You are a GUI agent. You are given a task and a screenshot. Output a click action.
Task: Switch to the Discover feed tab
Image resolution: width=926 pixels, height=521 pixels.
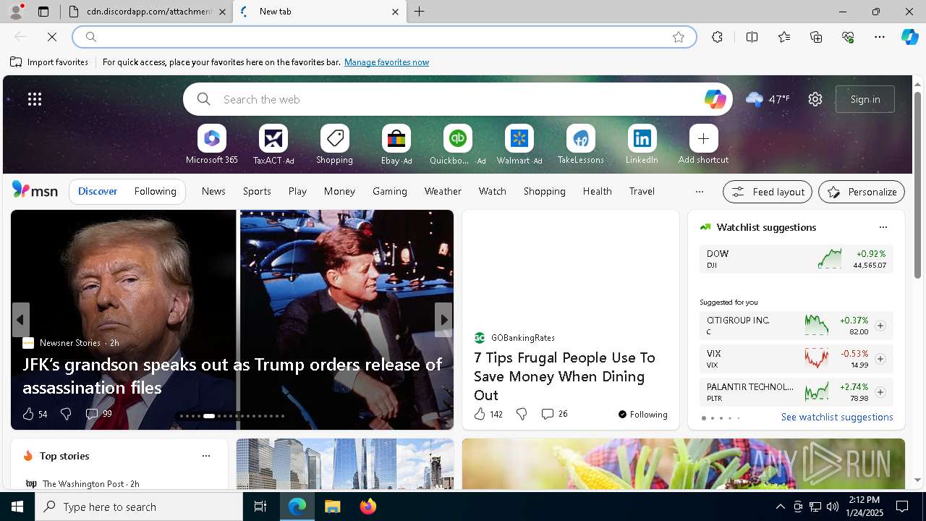point(98,191)
